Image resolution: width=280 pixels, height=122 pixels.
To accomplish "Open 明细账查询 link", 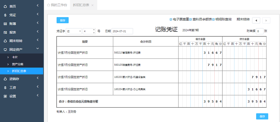I will click(x=223, y=19).
